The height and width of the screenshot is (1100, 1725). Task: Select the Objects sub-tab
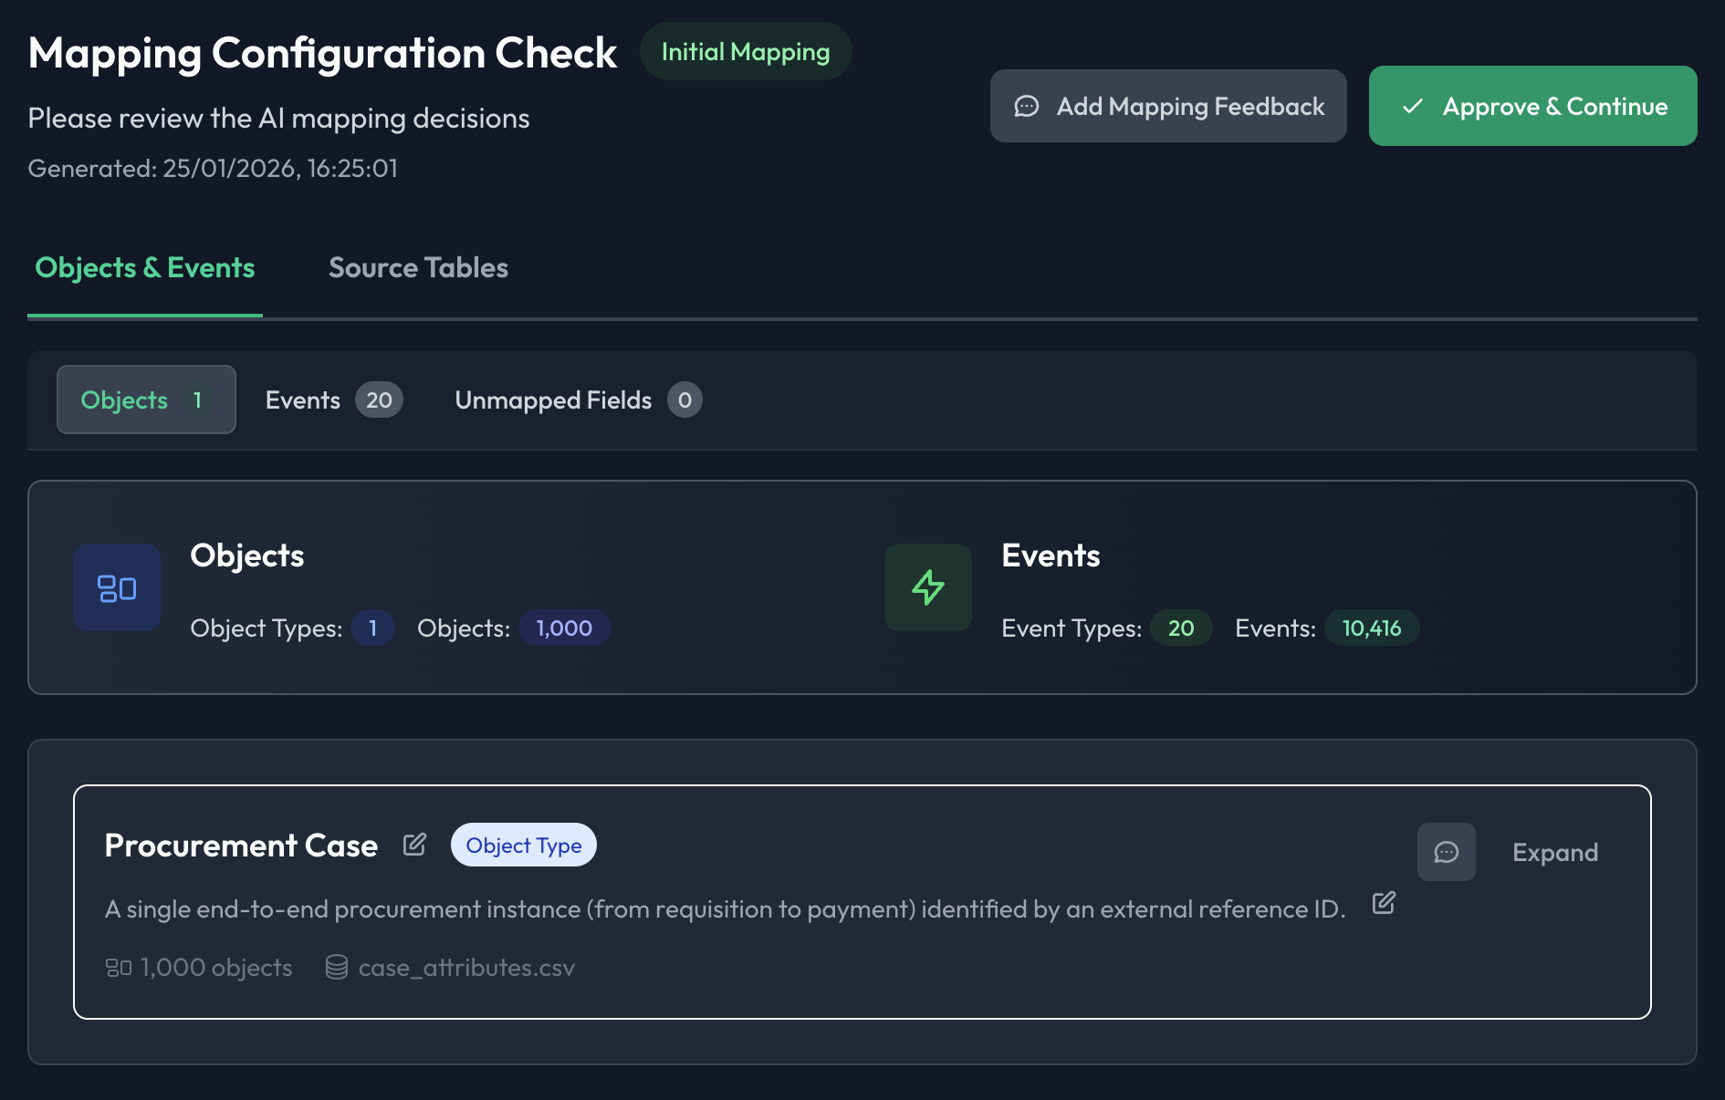pyautogui.click(x=146, y=400)
